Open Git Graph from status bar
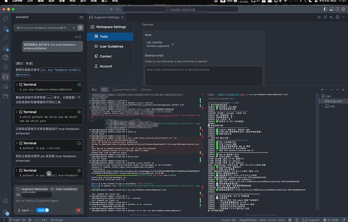348x222 pixels. [57, 220]
